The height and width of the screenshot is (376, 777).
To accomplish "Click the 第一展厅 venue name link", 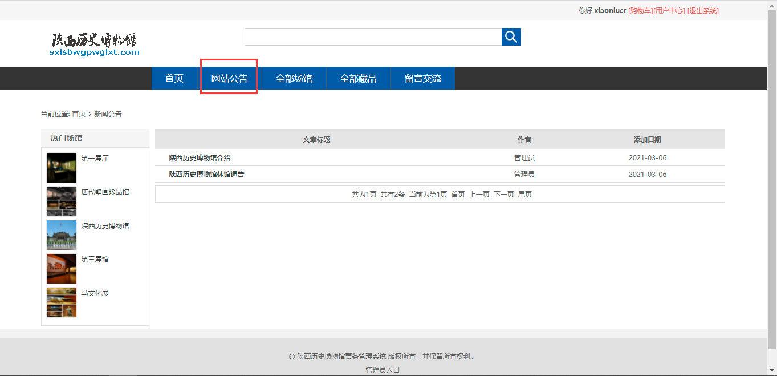I will (x=95, y=159).
